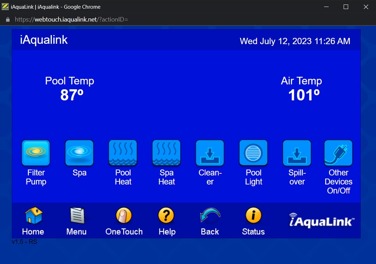
Task: Click the Chrome address bar URL
Action: coord(71,19)
